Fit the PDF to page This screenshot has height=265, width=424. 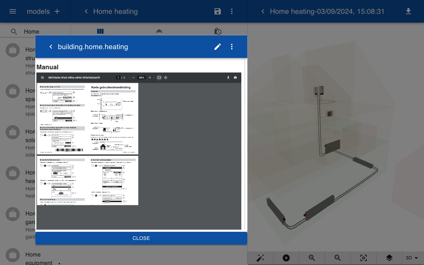coord(159,77)
